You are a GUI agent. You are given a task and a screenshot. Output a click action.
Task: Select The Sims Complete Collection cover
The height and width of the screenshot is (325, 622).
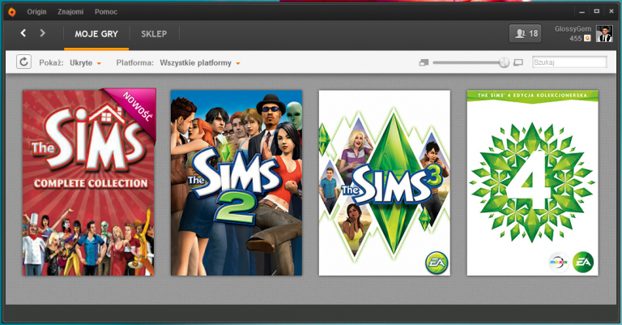pos(88,182)
